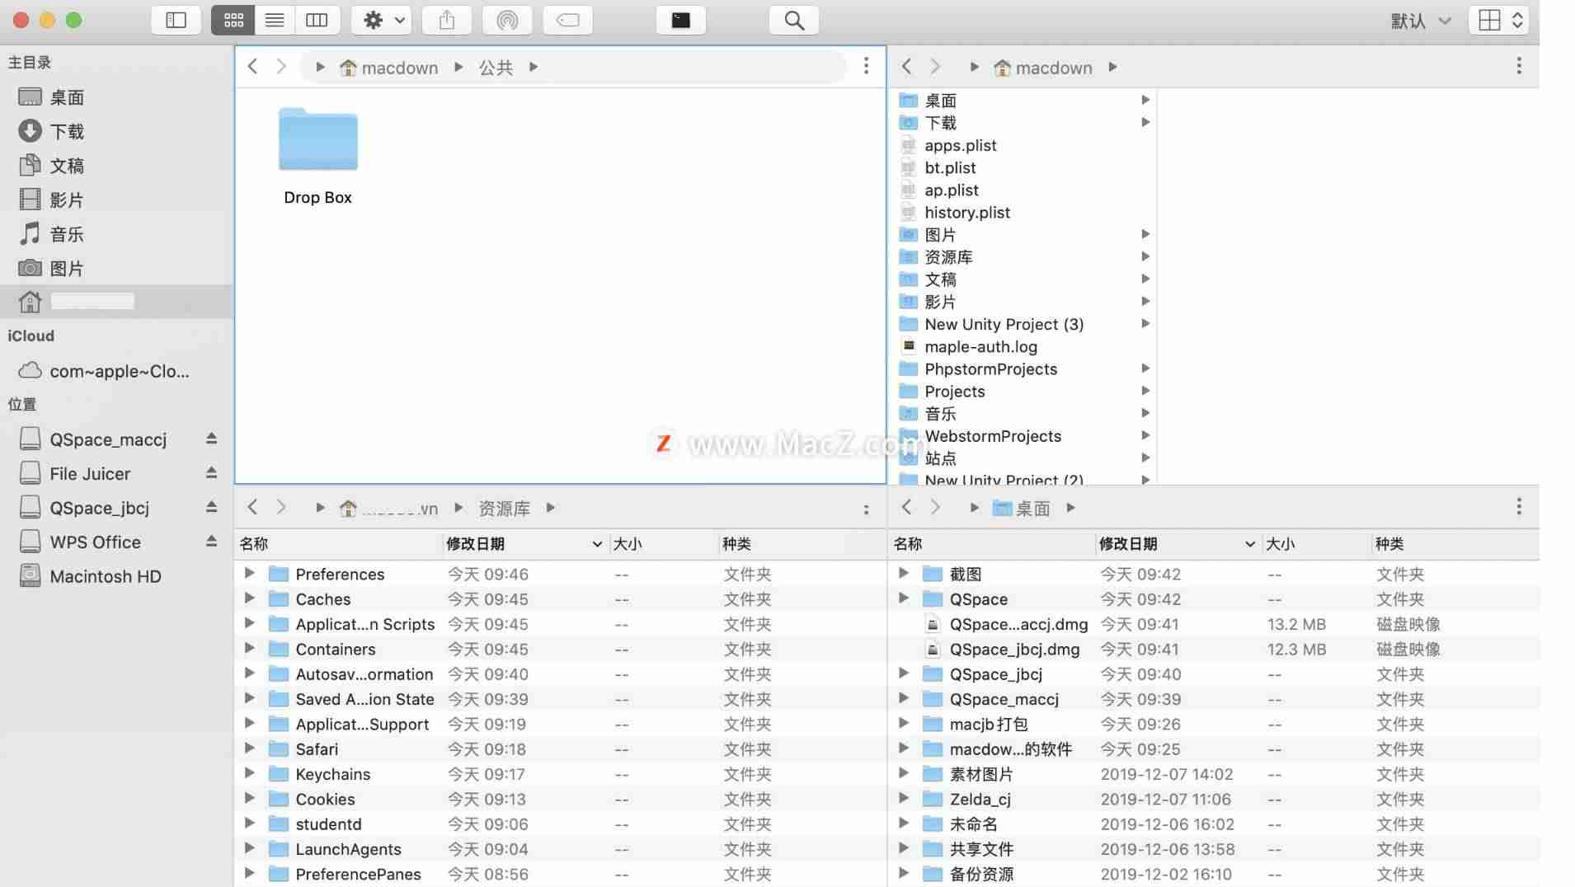
Task: Open 图片 in the sidebar
Action: pos(115,268)
